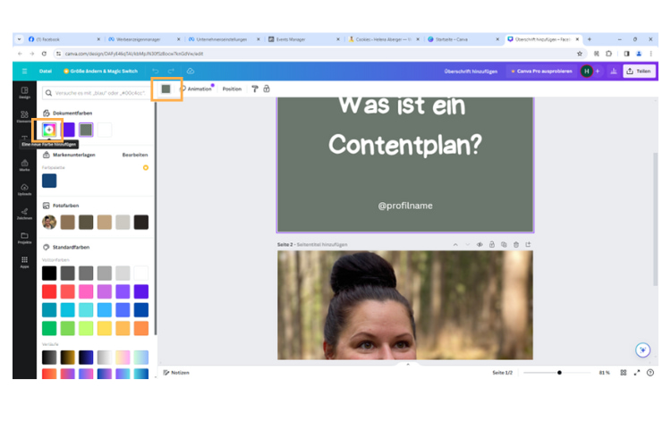Open the grid view of pages
The width and height of the screenshot is (671, 447).
624,373
